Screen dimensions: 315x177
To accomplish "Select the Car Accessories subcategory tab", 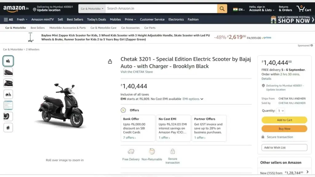I will click(130, 28).
